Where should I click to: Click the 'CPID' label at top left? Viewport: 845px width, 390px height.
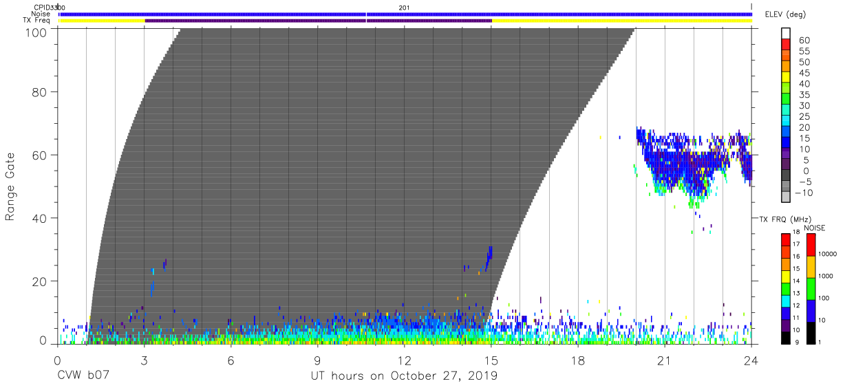42,7
